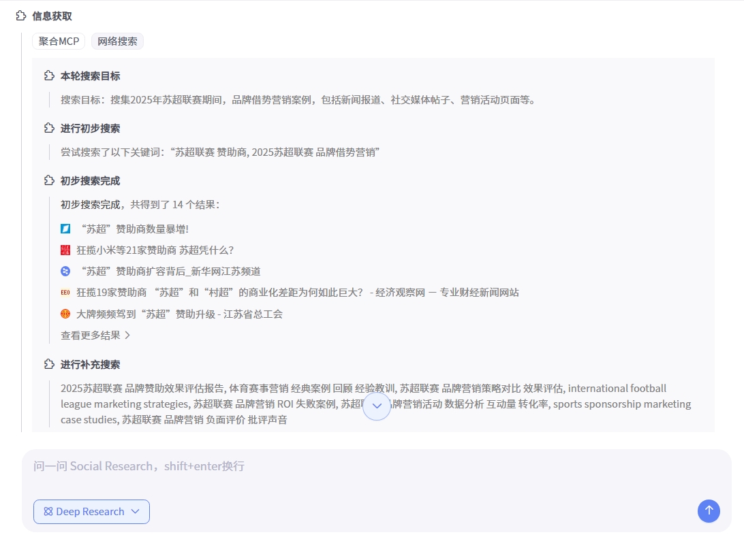Screen dimensions: 744x539
Task: Click the scroll-down circle chevron button
Action: (x=377, y=406)
